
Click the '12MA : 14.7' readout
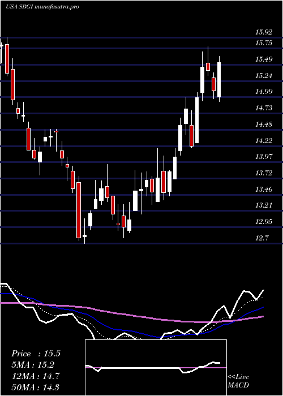coord(36,376)
